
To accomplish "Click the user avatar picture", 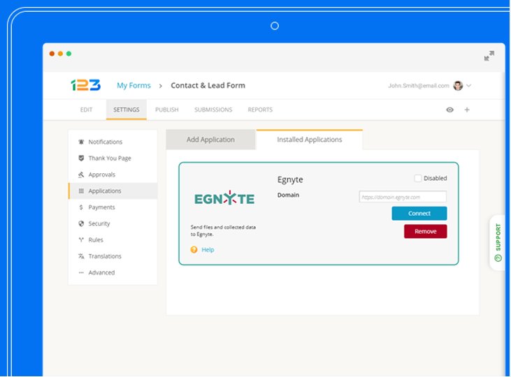I will click(x=458, y=86).
